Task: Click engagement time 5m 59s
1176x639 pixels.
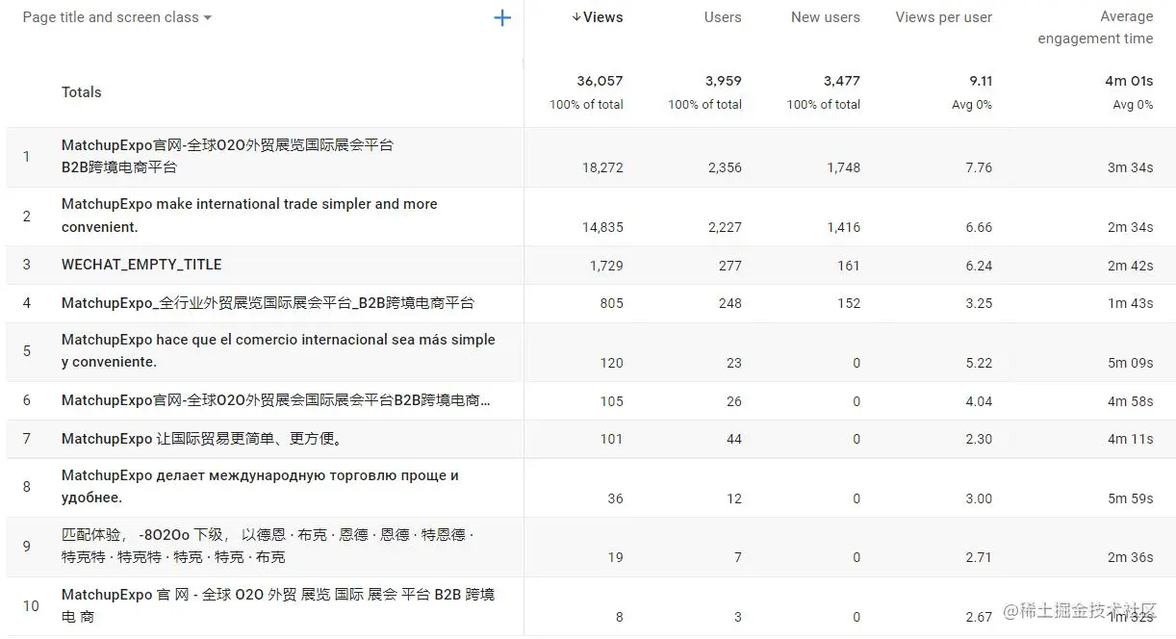Action: click(1130, 498)
